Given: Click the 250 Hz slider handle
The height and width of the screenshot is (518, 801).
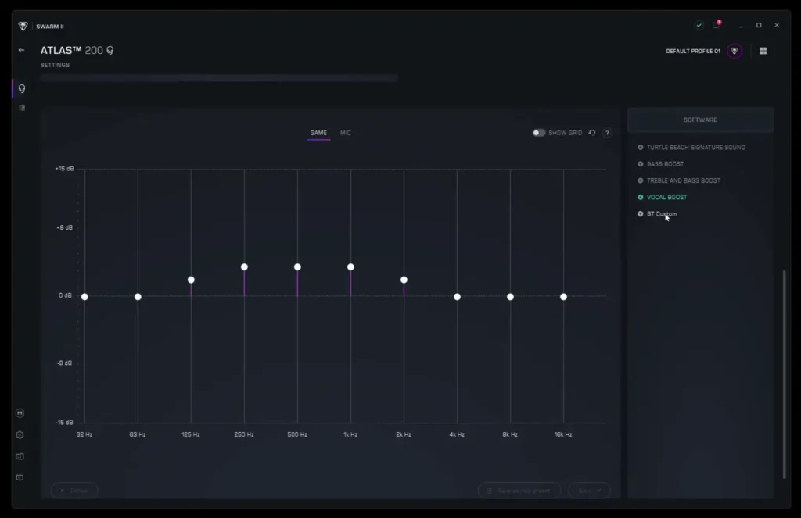Looking at the screenshot, I should pos(244,267).
